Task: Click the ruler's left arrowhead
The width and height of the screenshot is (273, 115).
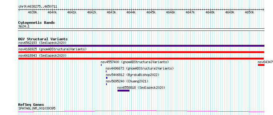Action: [19, 10]
